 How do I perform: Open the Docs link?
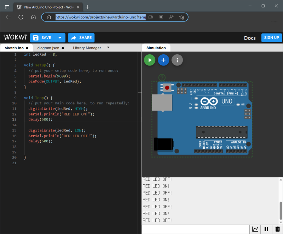pyautogui.click(x=250, y=38)
